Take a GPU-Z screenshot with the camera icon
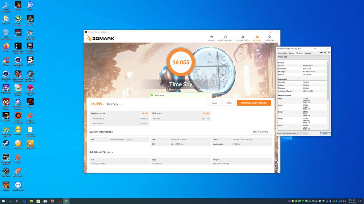This screenshot has height=204, width=364. (321, 52)
